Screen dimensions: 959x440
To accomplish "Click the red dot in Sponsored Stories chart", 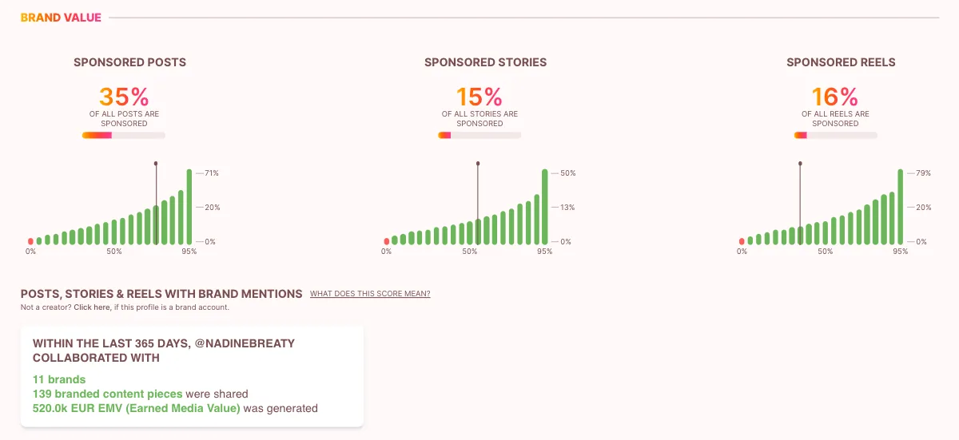I will pyautogui.click(x=386, y=241).
